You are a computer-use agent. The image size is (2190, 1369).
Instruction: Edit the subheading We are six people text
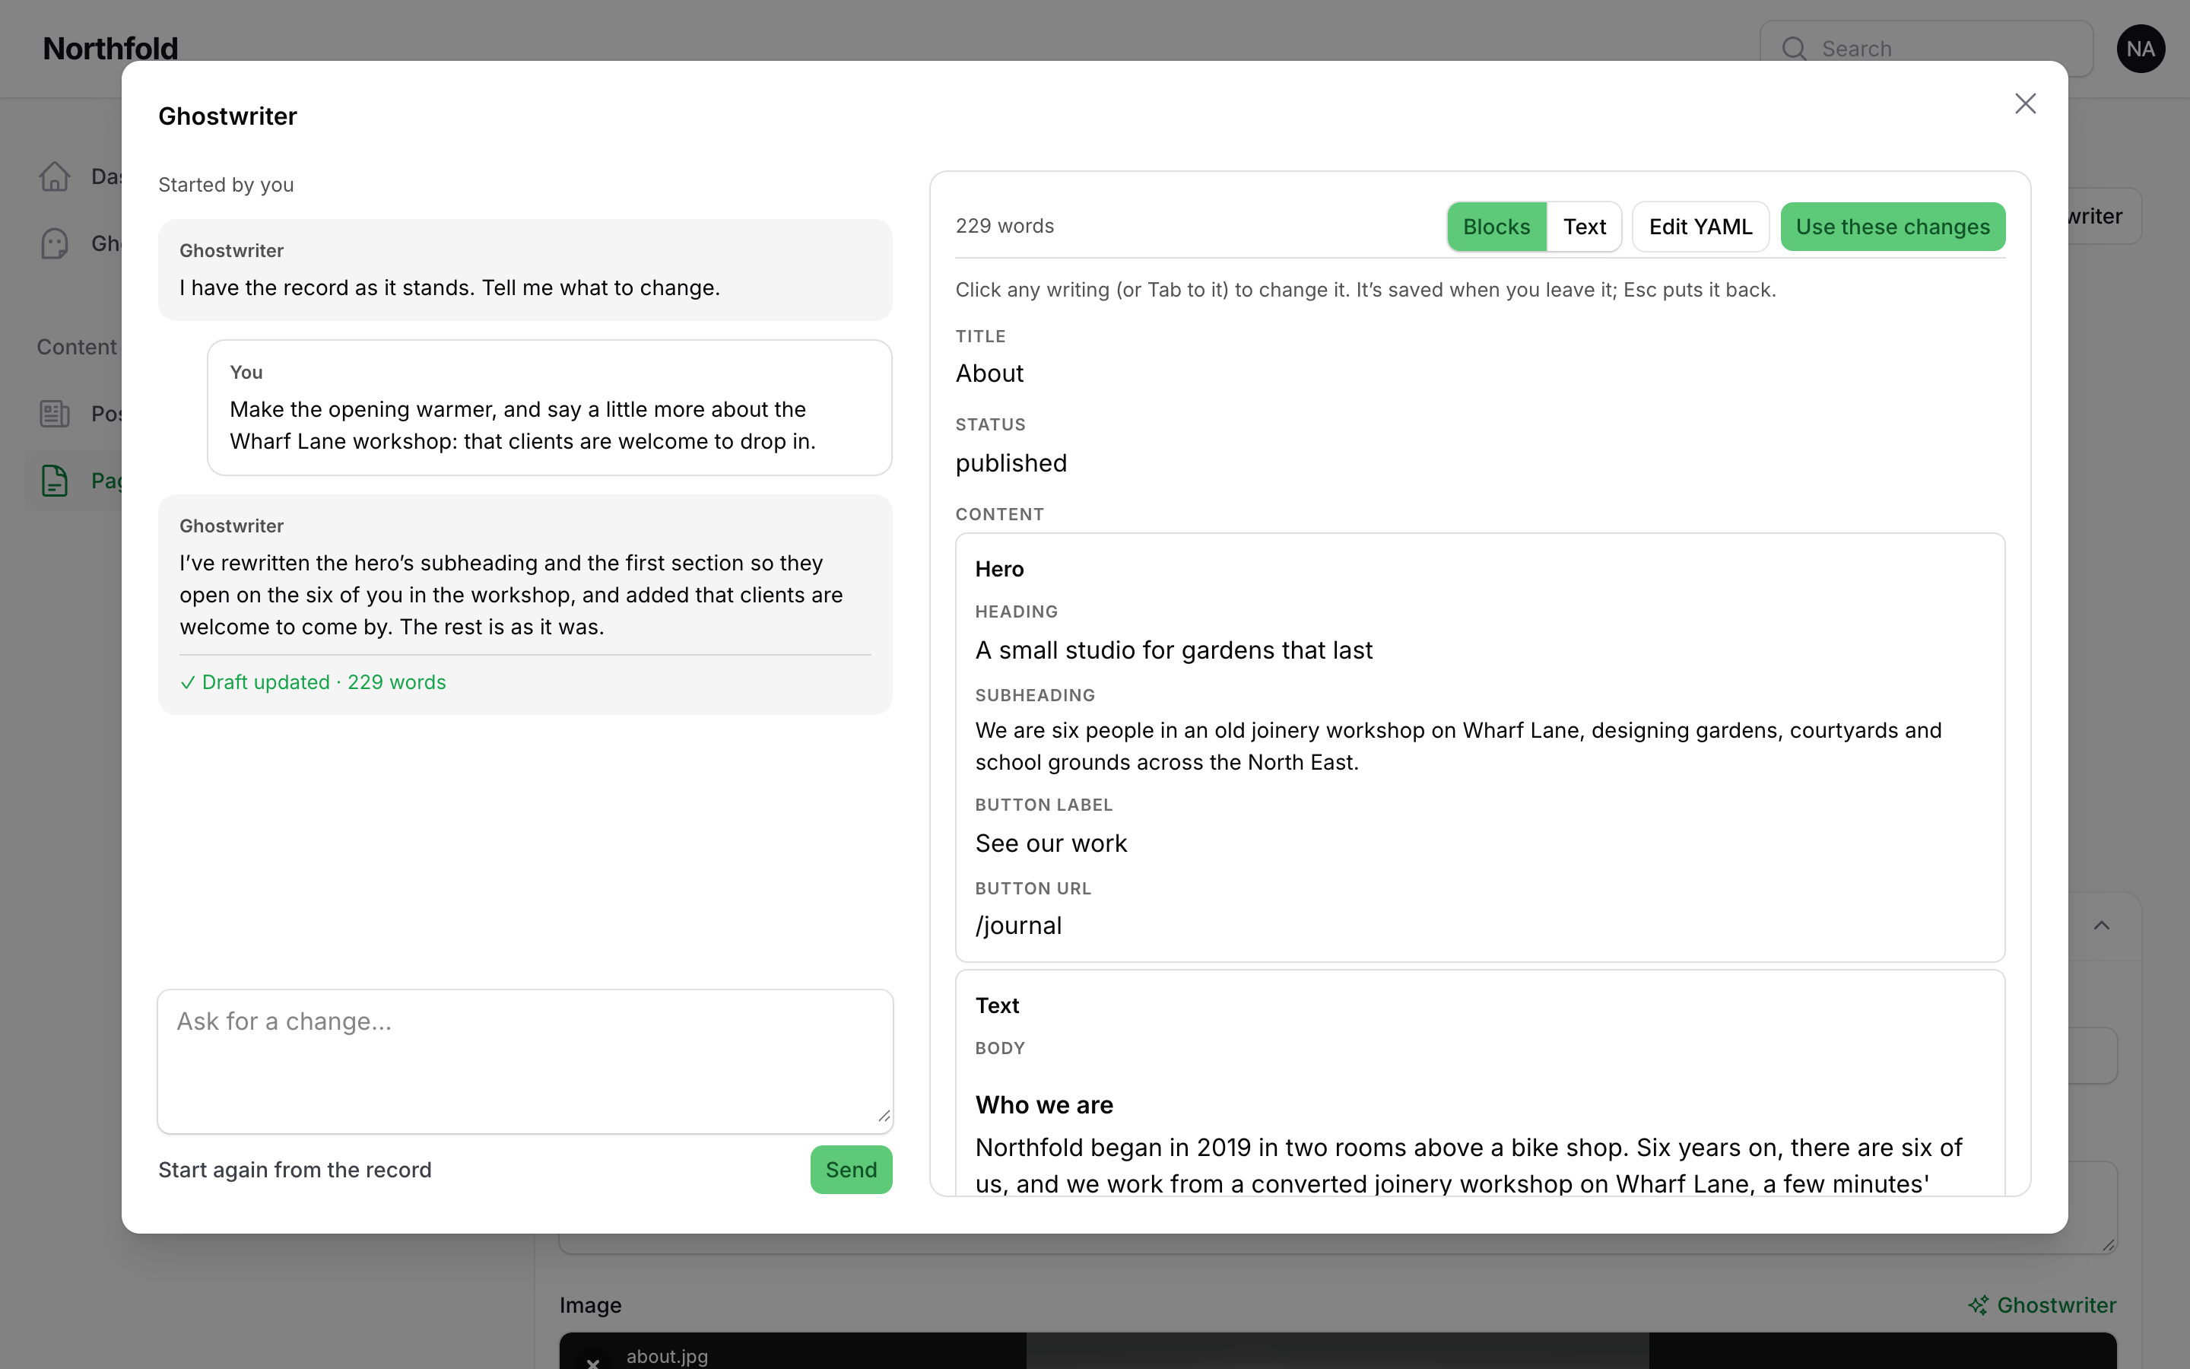coord(1458,746)
